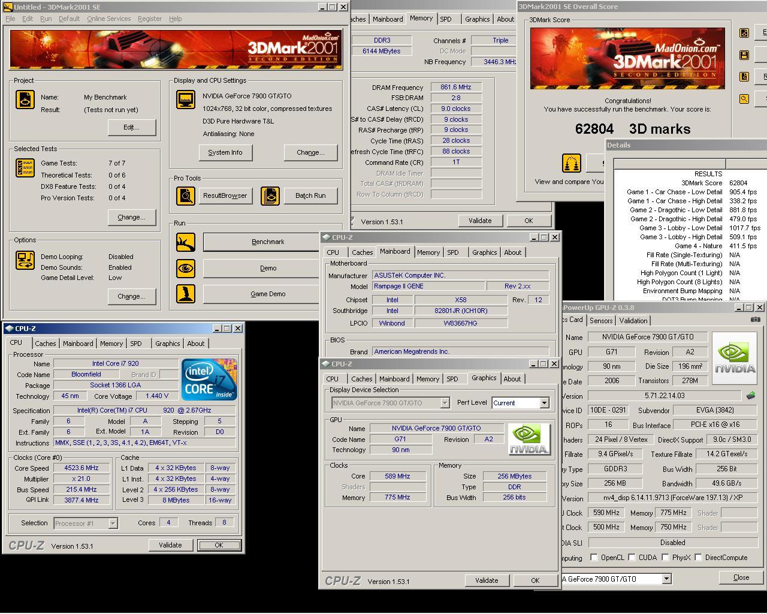
Task: Click the Benchmark button
Action: [x=268, y=242]
